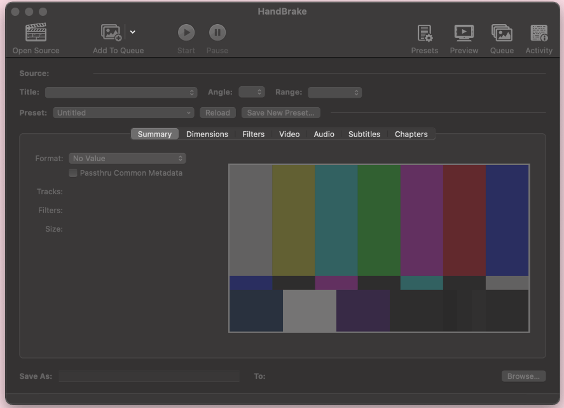564x408 pixels.
Task: Open the Angle dropdown
Action: tap(252, 92)
